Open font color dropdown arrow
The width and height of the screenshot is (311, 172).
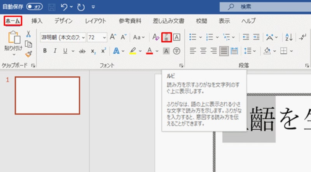pyautogui.click(x=157, y=51)
